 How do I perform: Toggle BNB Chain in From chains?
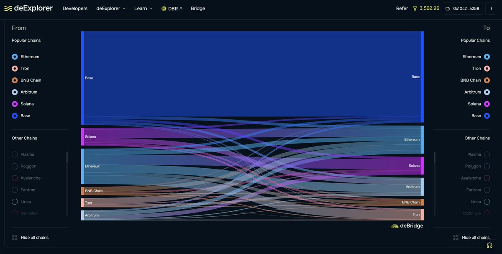(x=15, y=80)
